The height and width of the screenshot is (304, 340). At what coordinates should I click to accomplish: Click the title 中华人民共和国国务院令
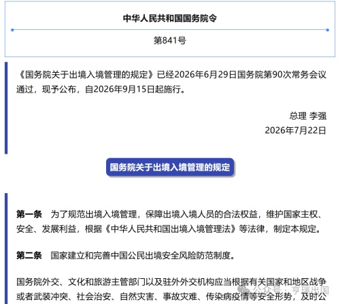(170, 18)
